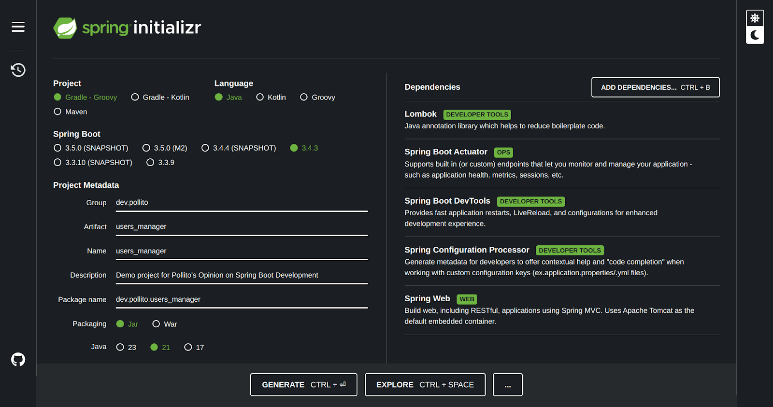
Task: Select Spring Boot 3.5.0 (SNAPSHOT)
Action: click(x=91, y=148)
